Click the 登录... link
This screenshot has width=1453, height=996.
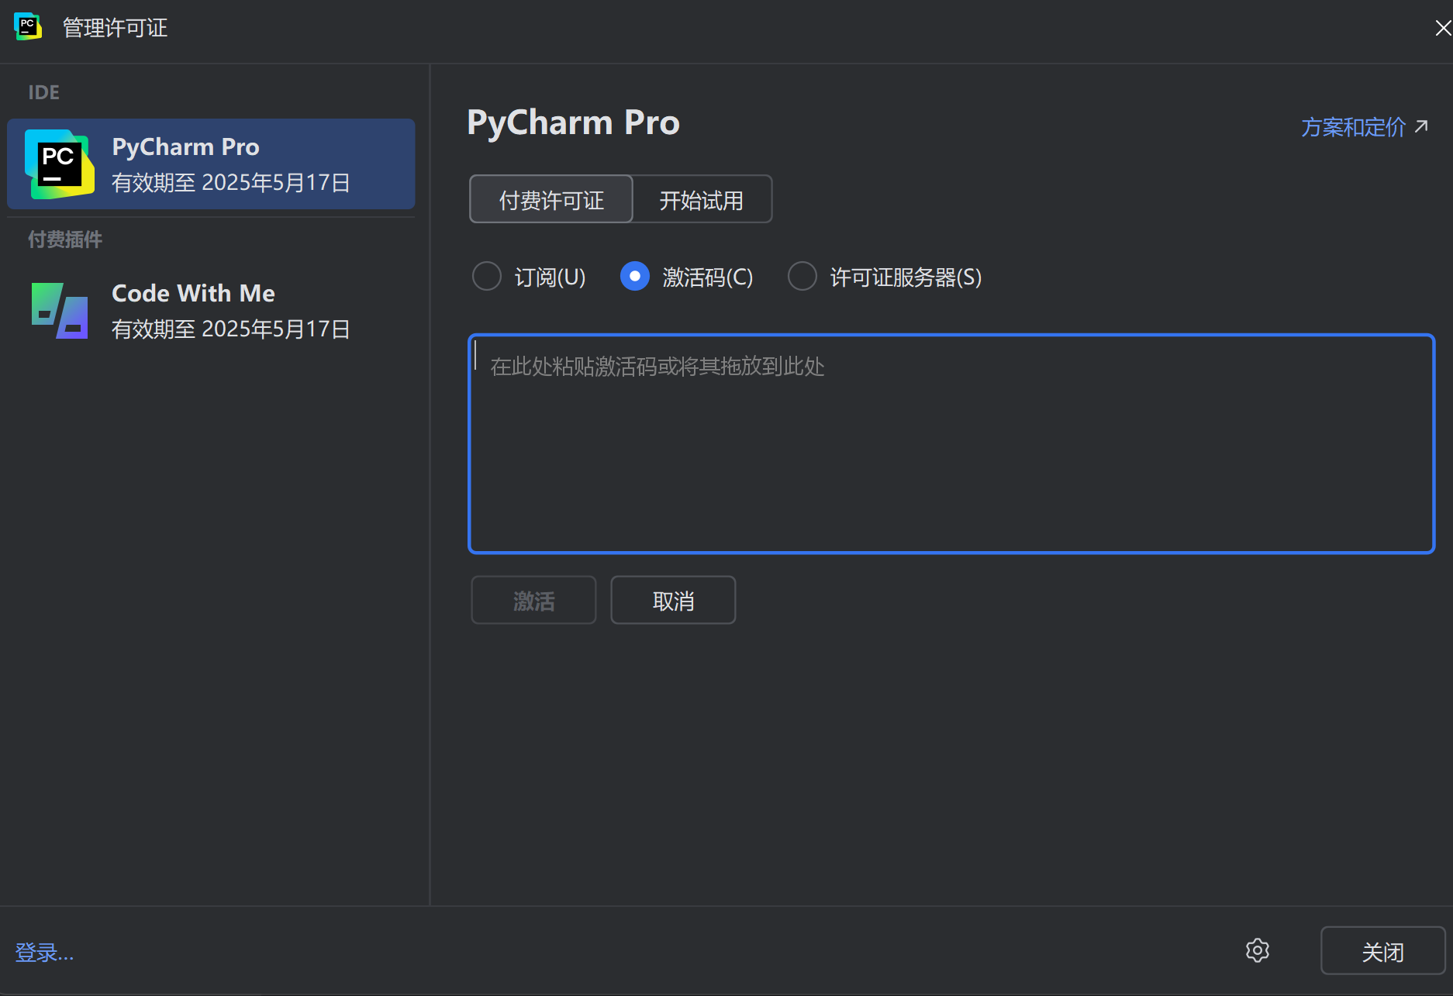point(44,952)
